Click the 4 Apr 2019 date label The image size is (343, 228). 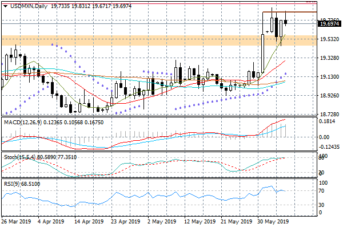51,222
